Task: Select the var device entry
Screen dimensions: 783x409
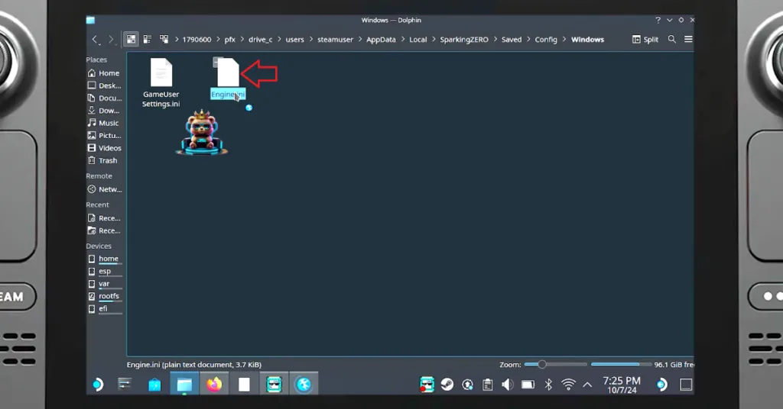Action: pos(104,283)
